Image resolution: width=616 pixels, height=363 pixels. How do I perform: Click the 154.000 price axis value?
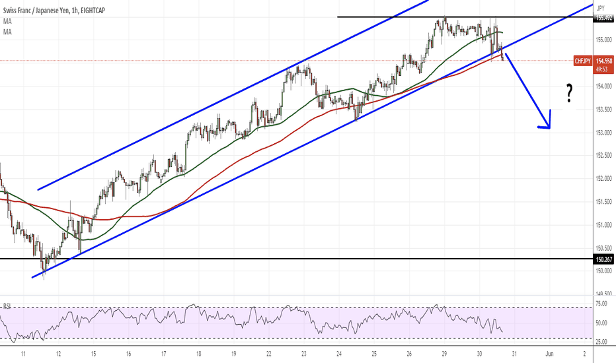click(604, 86)
